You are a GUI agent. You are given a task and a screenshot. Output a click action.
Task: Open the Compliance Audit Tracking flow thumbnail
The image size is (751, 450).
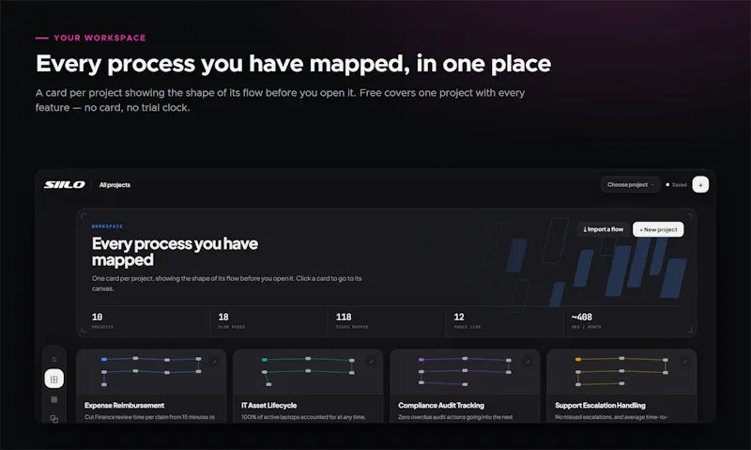tap(465, 371)
